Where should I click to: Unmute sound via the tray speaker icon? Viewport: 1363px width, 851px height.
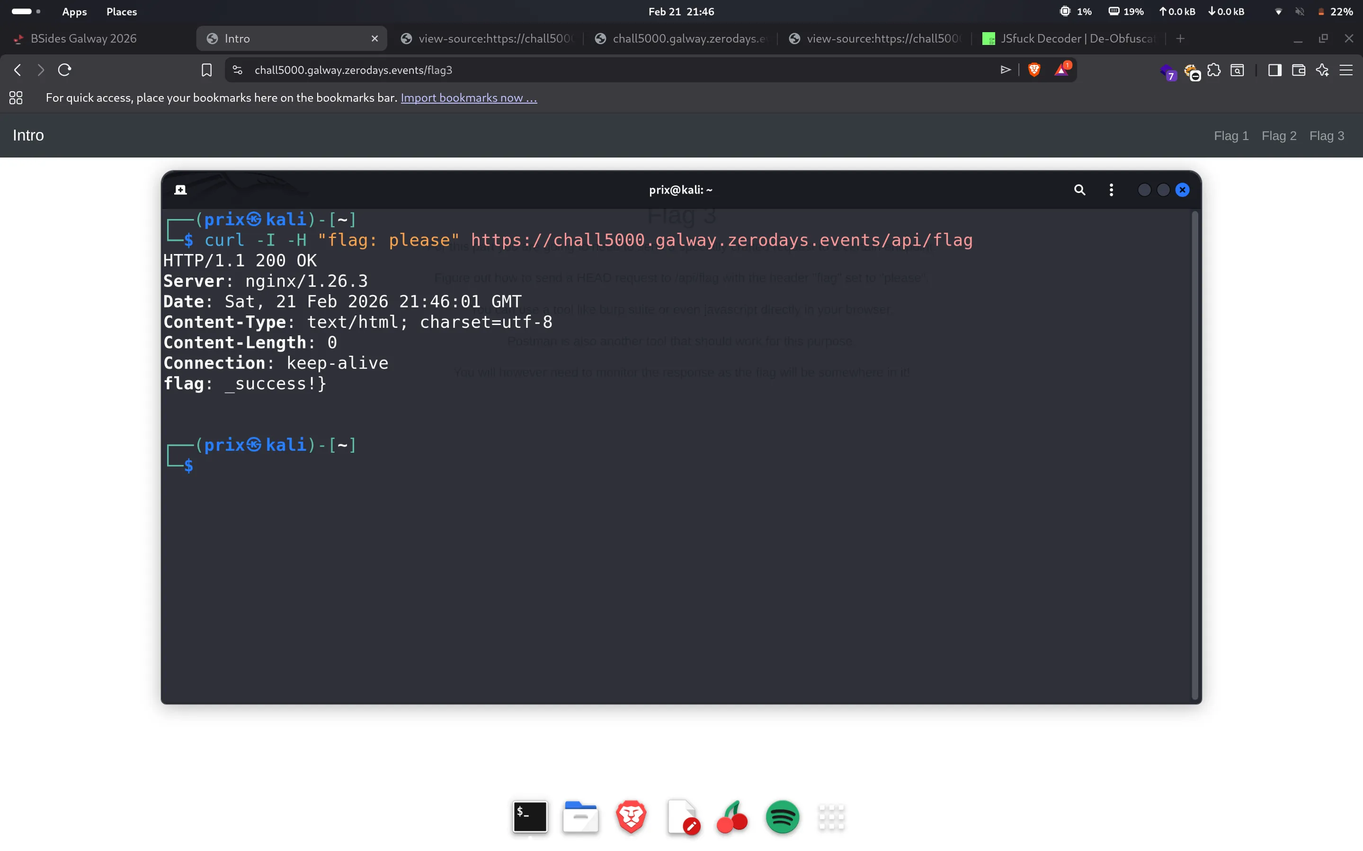pos(1300,11)
